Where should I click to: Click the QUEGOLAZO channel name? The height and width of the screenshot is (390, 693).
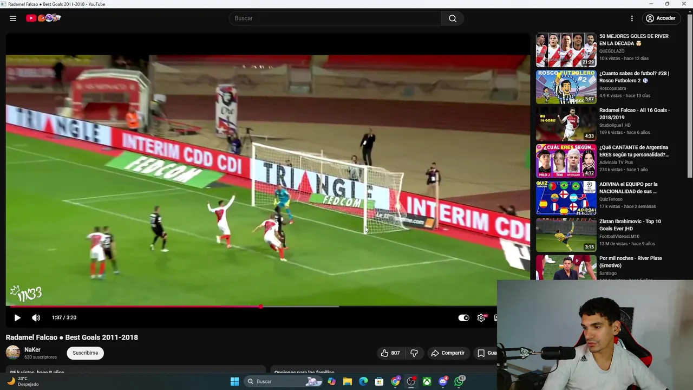tap(612, 51)
